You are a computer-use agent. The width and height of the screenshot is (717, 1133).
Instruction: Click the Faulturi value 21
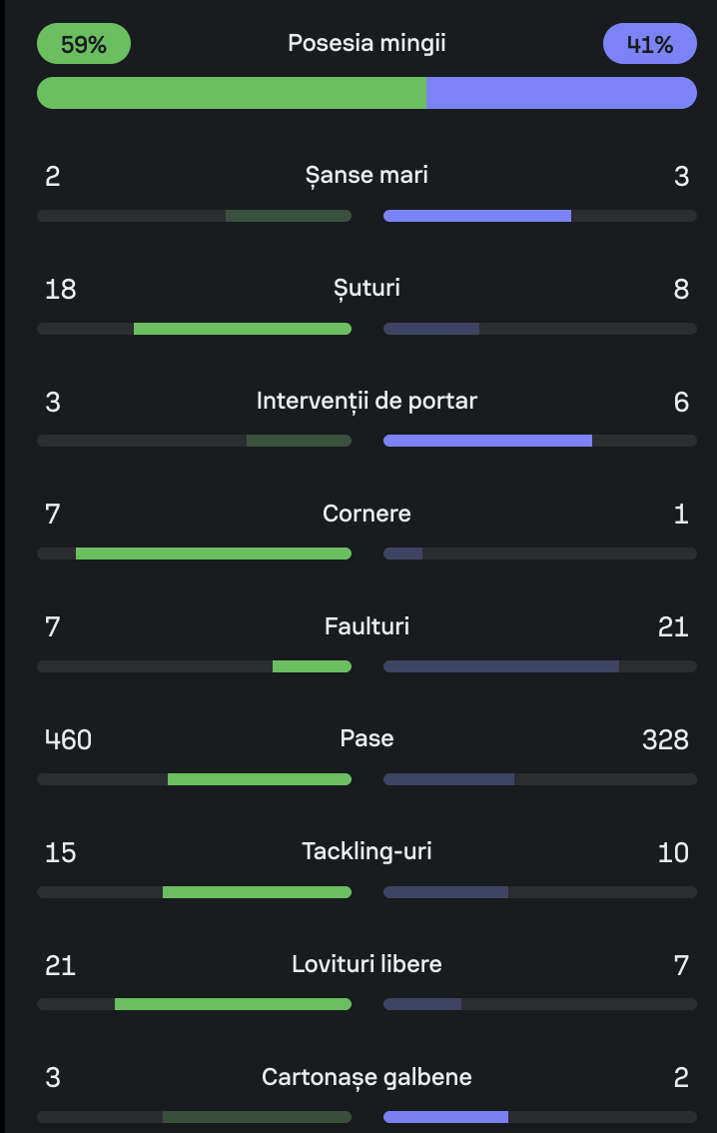[x=672, y=627]
